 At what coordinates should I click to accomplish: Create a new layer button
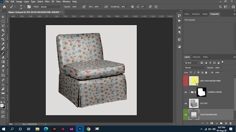226,123
